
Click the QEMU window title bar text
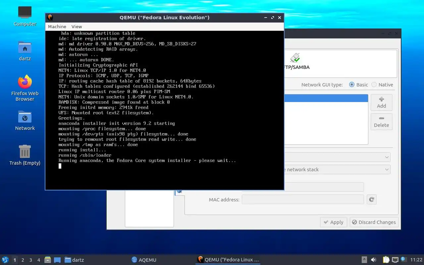pyautogui.click(x=164, y=18)
